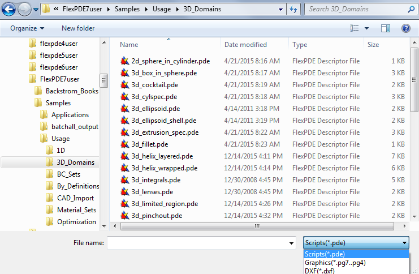
Task: Click the FlexPDE7user breadcrumb segment
Action: [x=83, y=9]
